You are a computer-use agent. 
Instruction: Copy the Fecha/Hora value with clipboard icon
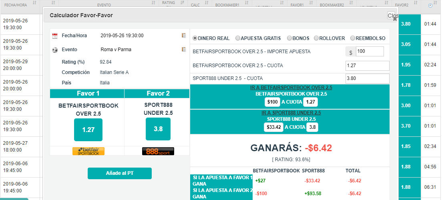point(184,36)
